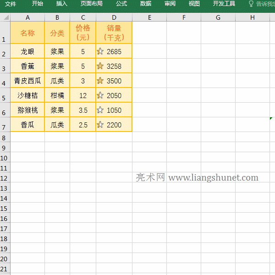The height and width of the screenshot is (275, 275).
Task: Click the lightbulb 告诉我 search icon
Action: [x=251, y=4]
